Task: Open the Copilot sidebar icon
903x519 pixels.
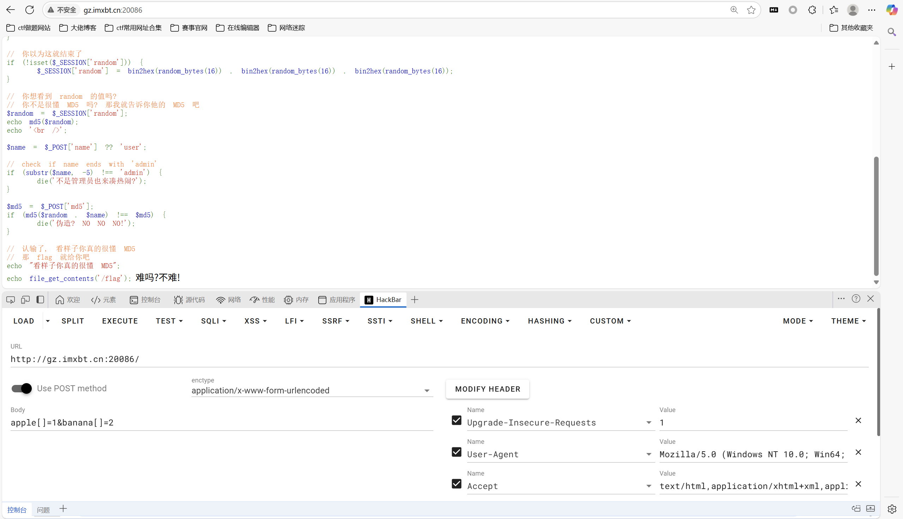Action: (892, 10)
